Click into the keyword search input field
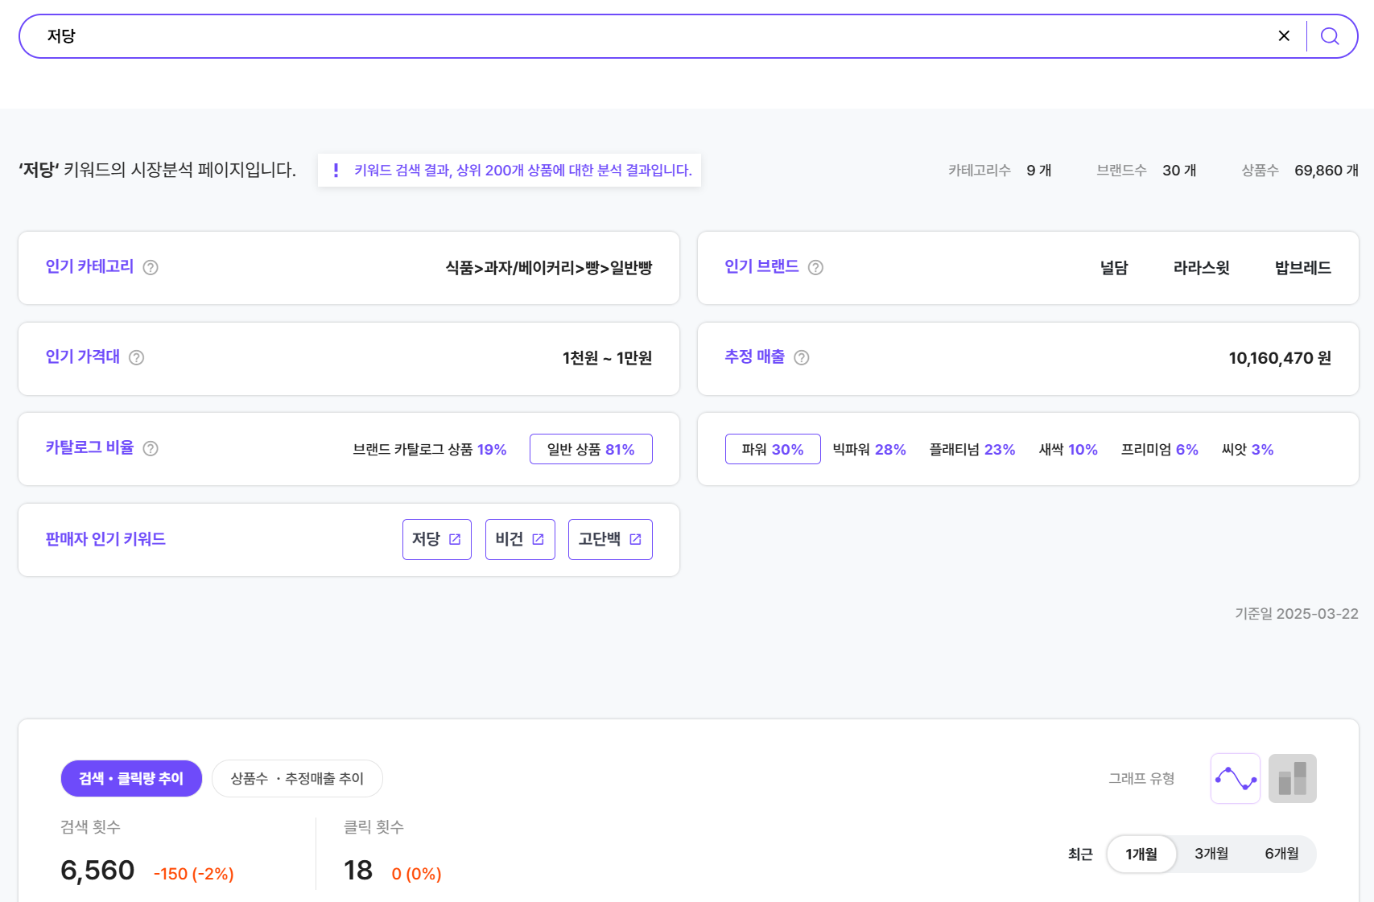Screen dimensions: 1374x902 644,36
